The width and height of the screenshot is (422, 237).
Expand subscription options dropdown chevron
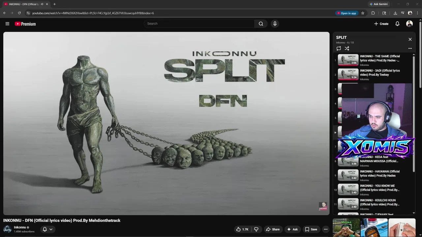(x=51, y=229)
